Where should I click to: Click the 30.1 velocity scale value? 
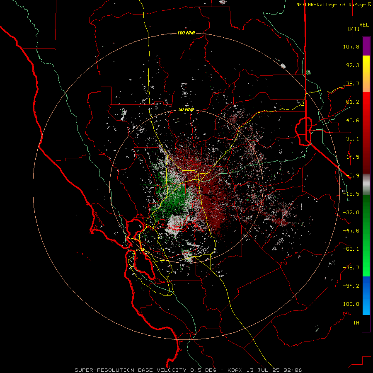(353, 139)
